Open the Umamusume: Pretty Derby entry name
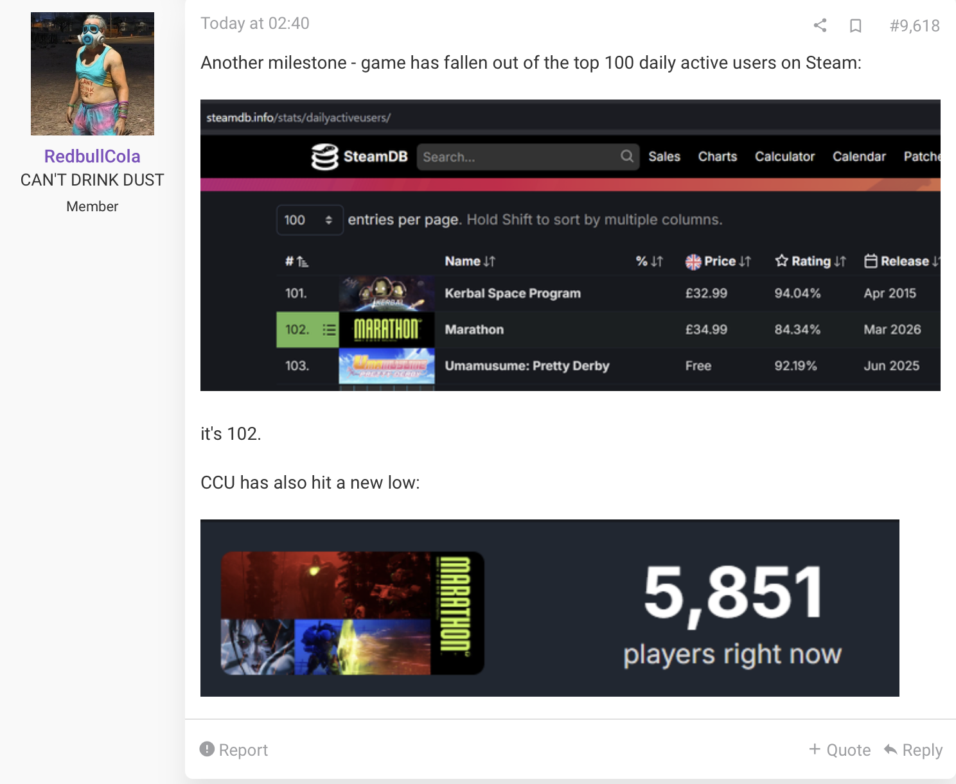Viewport: 956px width, 784px height. click(527, 366)
